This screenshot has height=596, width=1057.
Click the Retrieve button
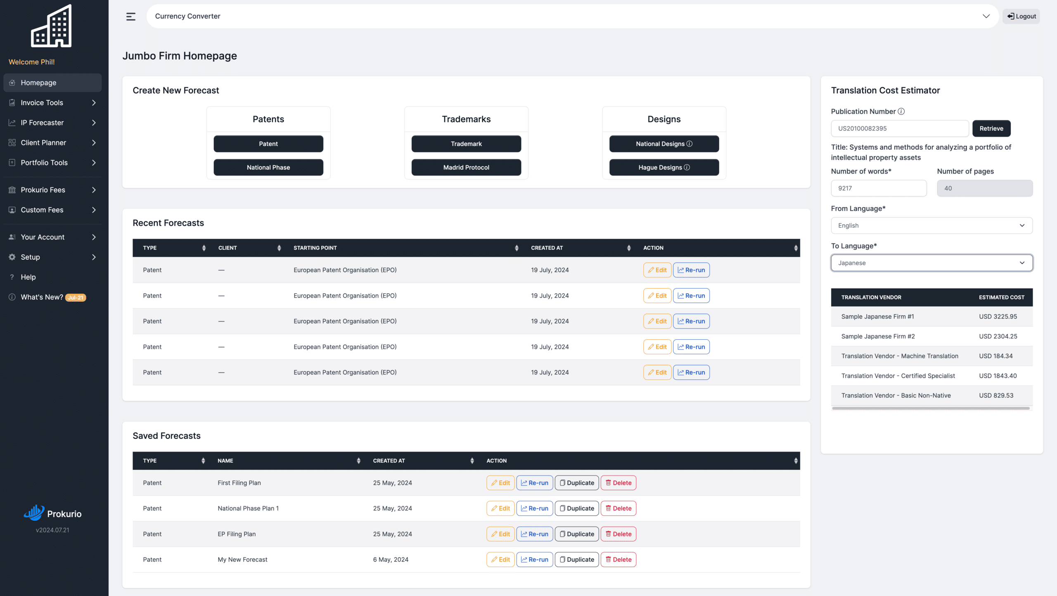point(991,128)
